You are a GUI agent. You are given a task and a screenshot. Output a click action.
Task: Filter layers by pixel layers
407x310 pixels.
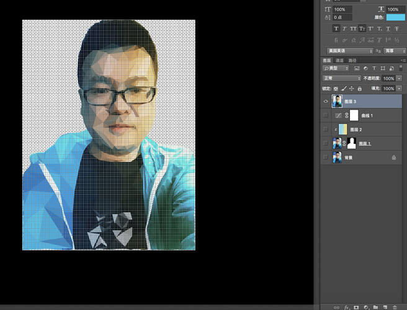[x=357, y=68]
